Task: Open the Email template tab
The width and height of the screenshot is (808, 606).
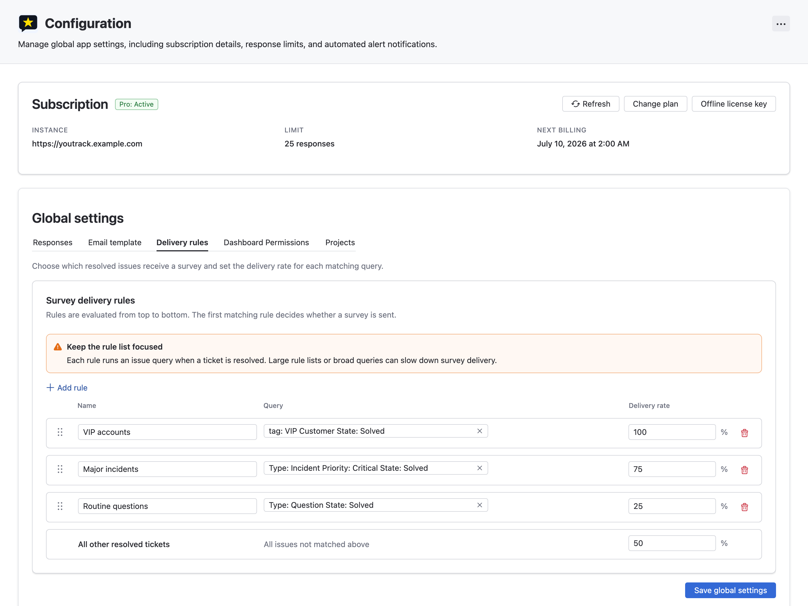Action: tap(115, 243)
